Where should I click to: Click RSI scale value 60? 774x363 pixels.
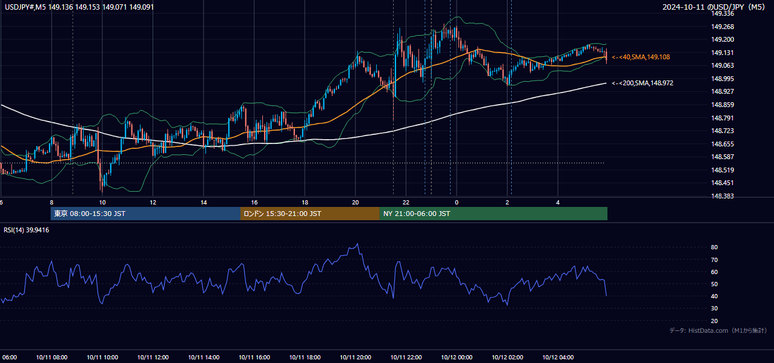tap(715, 272)
